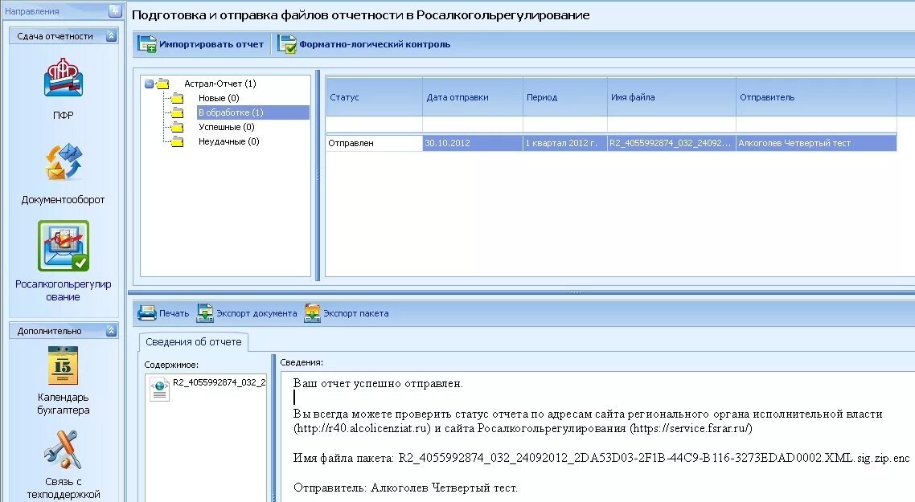Viewport: 915px width, 502px height.
Task: Click the Документооборот sidebar label
Action: pyautogui.click(x=63, y=200)
